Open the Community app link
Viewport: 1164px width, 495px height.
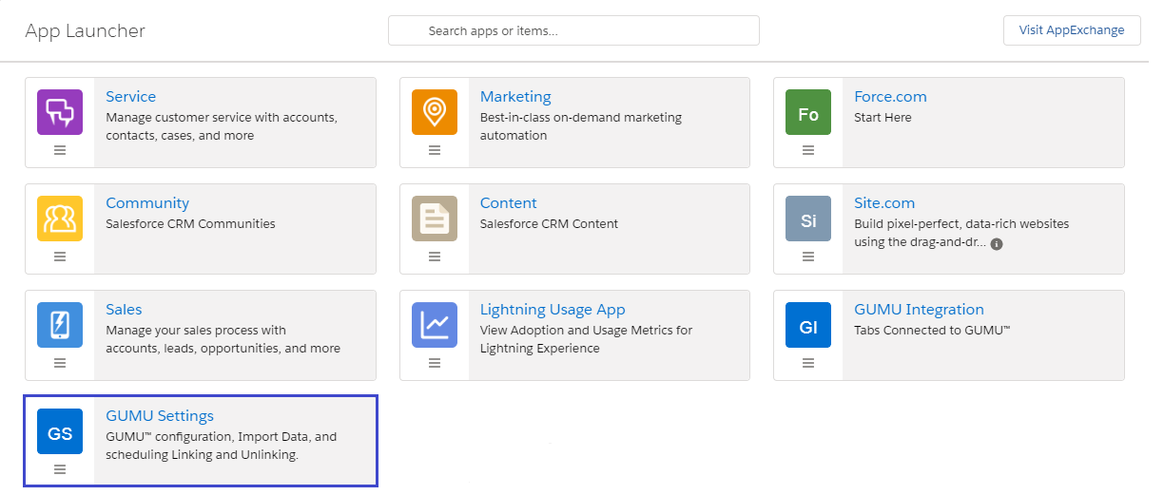point(147,203)
